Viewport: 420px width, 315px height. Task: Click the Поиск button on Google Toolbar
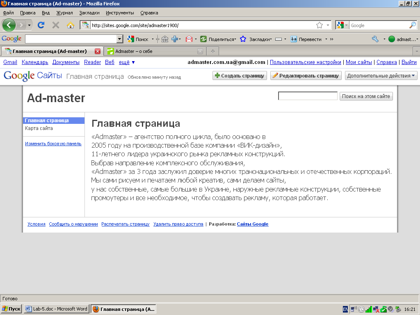pyautogui.click(x=138, y=39)
